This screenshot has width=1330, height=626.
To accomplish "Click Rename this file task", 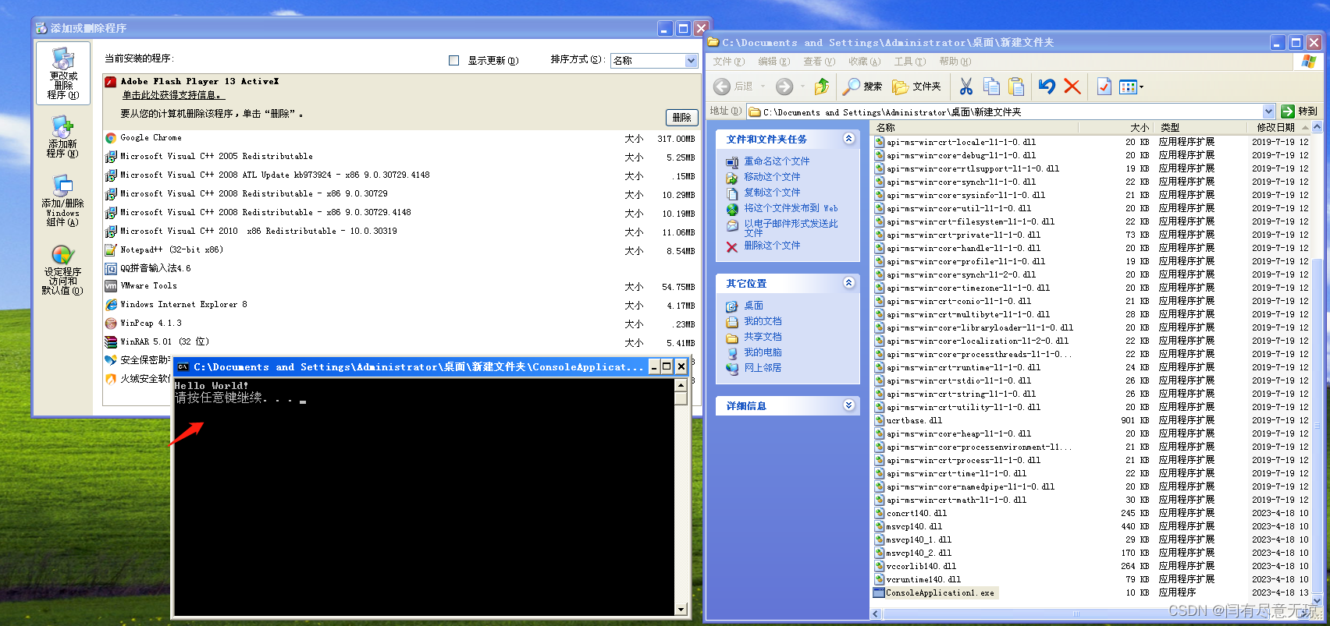I will [x=777, y=161].
